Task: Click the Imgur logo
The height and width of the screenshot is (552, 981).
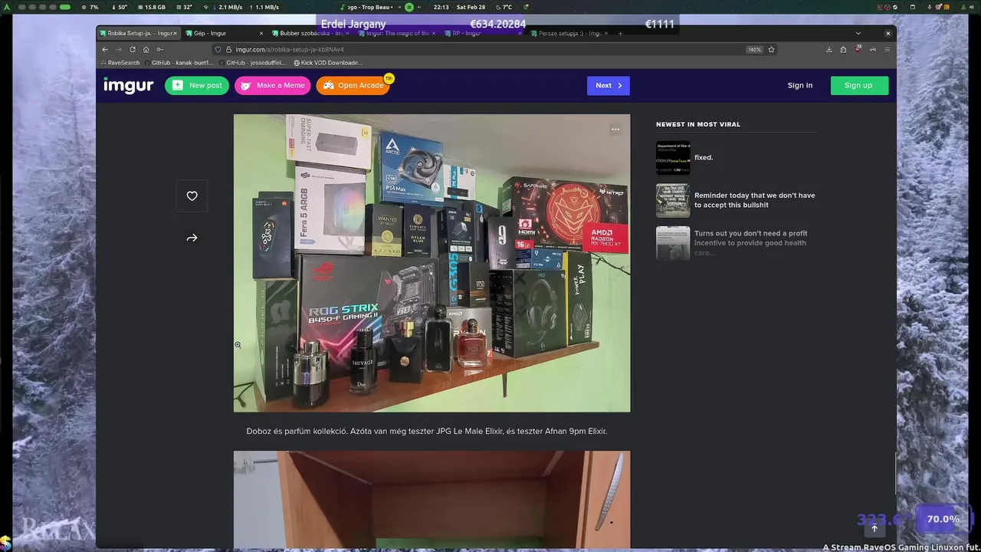Action: click(x=129, y=85)
